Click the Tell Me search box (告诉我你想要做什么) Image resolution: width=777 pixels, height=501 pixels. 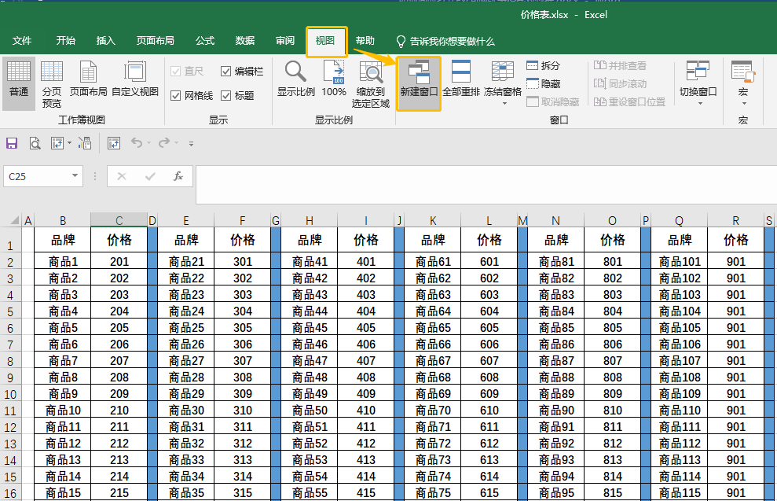pyautogui.click(x=445, y=41)
